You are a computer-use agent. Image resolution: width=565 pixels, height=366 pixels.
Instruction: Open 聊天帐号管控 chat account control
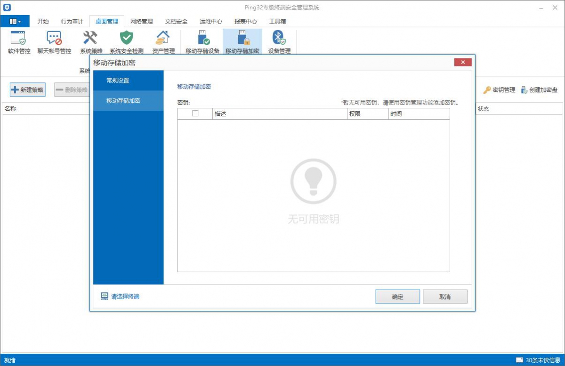click(x=54, y=38)
